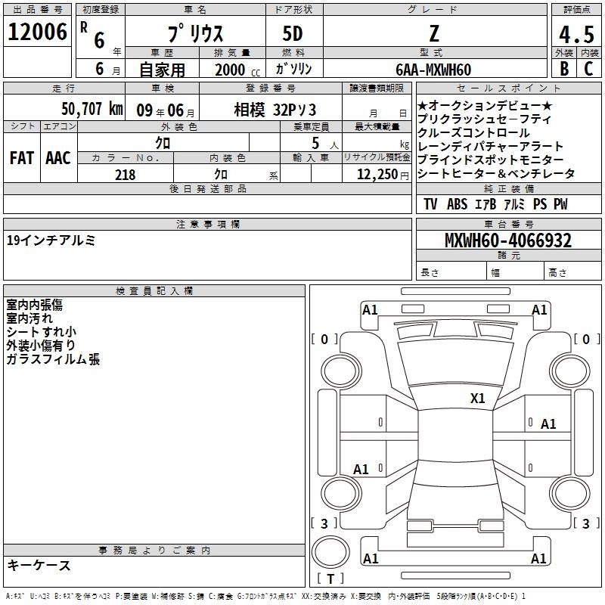Select the displacement value 2000 cc
The height and width of the screenshot is (605, 605).
tap(237, 70)
